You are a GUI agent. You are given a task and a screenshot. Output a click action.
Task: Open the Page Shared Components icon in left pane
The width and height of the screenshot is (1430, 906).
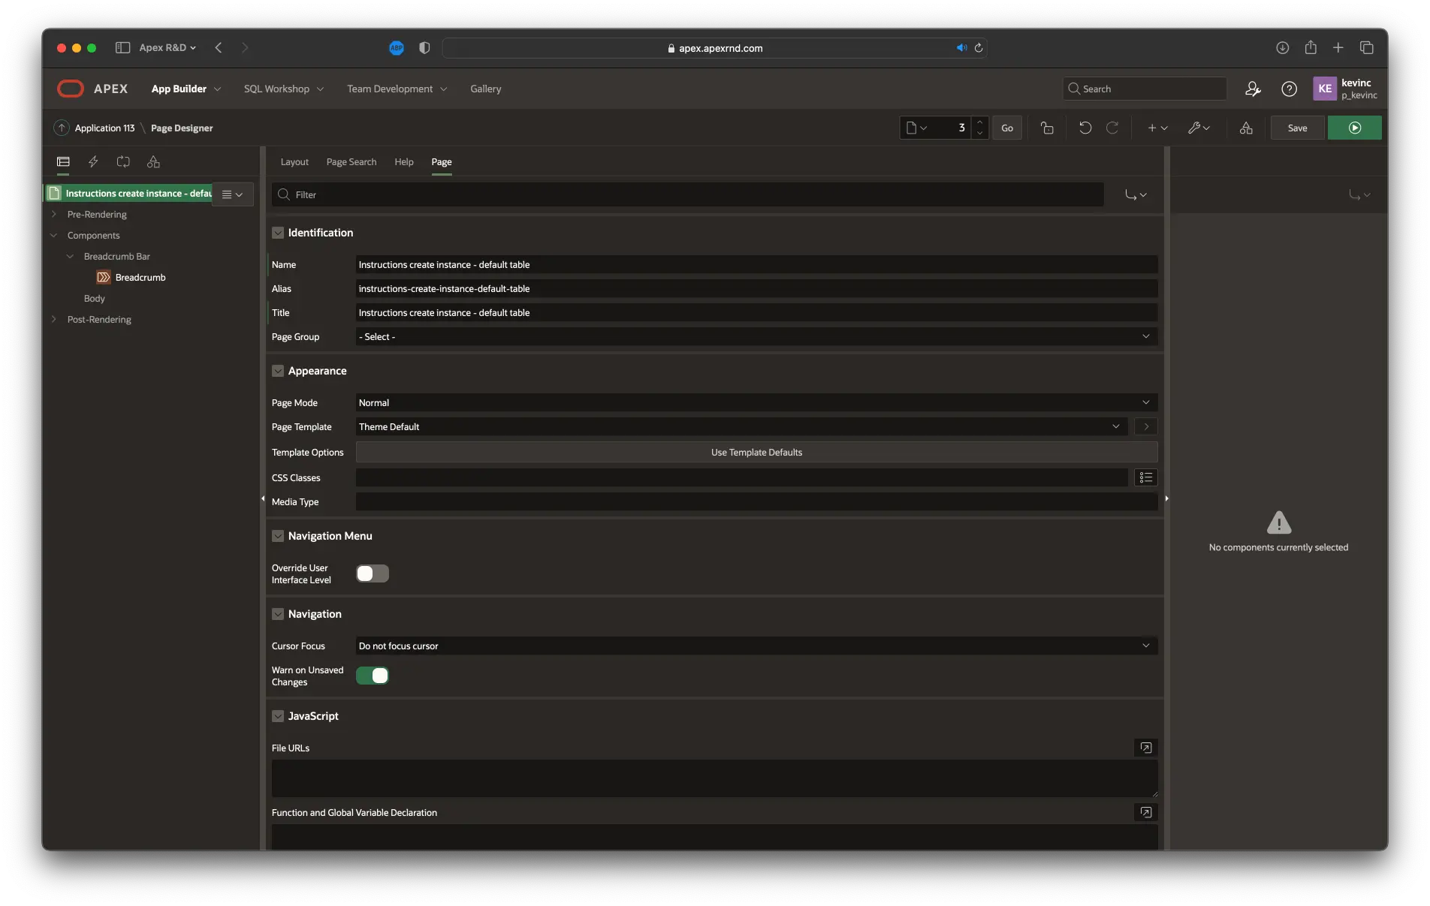click(x=153, y=161)
